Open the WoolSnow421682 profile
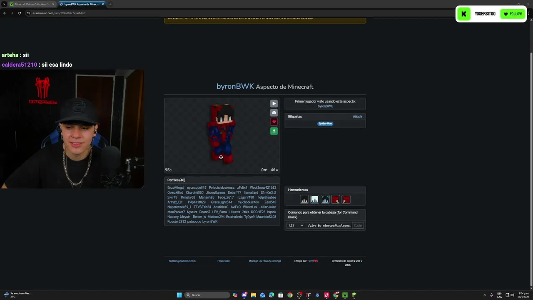This screenshot has width=533, height=300. point(263,187)
